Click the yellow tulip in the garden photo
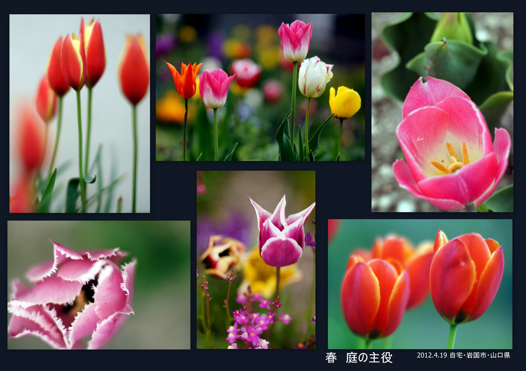Viewport: 526px width, 371px height. [x=345, y=103]
